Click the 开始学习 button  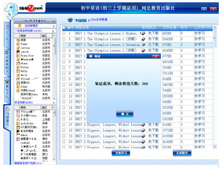pos(121,153)
